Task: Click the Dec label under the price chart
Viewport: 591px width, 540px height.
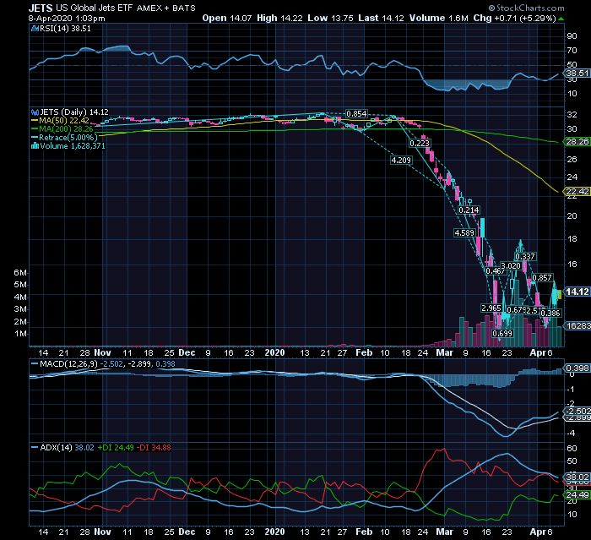Action: point(187,353)
